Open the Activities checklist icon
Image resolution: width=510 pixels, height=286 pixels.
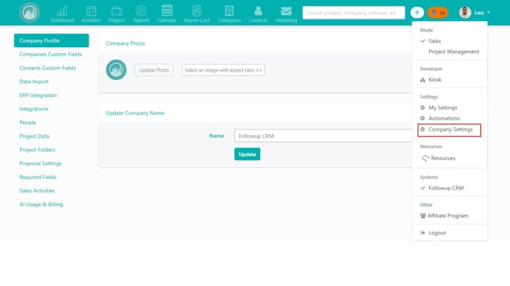[x=91, y=11]
